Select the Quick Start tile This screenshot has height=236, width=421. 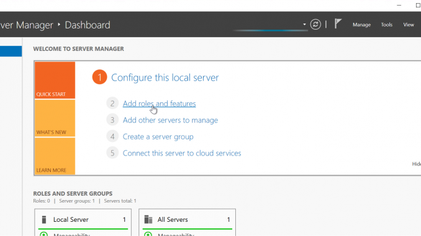[x=55, y=80]
